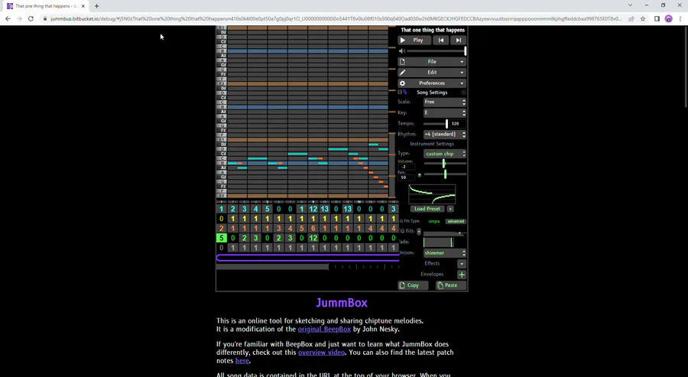Click the tempo value field showing 320
Screen dimensions: 688x377
458,124
